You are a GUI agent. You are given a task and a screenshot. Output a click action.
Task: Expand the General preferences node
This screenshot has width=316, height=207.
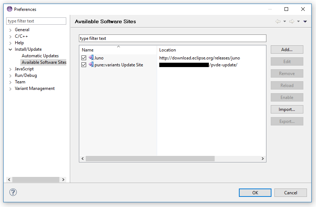(10, 30)
